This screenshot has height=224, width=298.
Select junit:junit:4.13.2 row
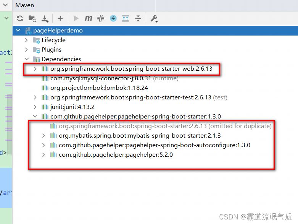(155, 107)
